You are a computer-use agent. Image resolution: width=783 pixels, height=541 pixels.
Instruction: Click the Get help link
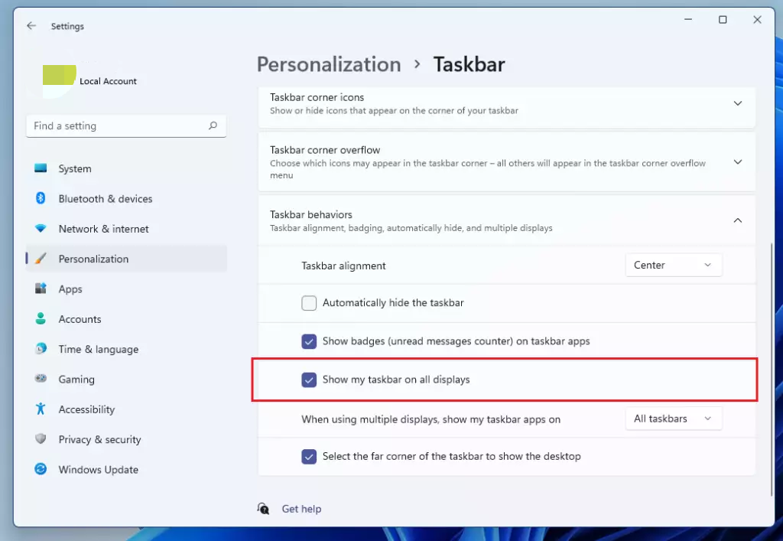click(x=301, y=508)
